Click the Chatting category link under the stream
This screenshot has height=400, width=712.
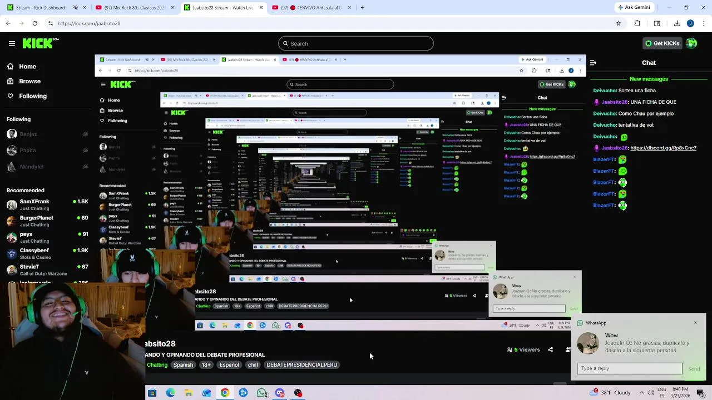(157, 365)
